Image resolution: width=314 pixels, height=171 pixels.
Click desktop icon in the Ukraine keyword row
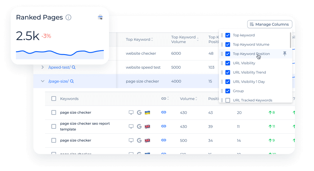(x=131, y=113)
